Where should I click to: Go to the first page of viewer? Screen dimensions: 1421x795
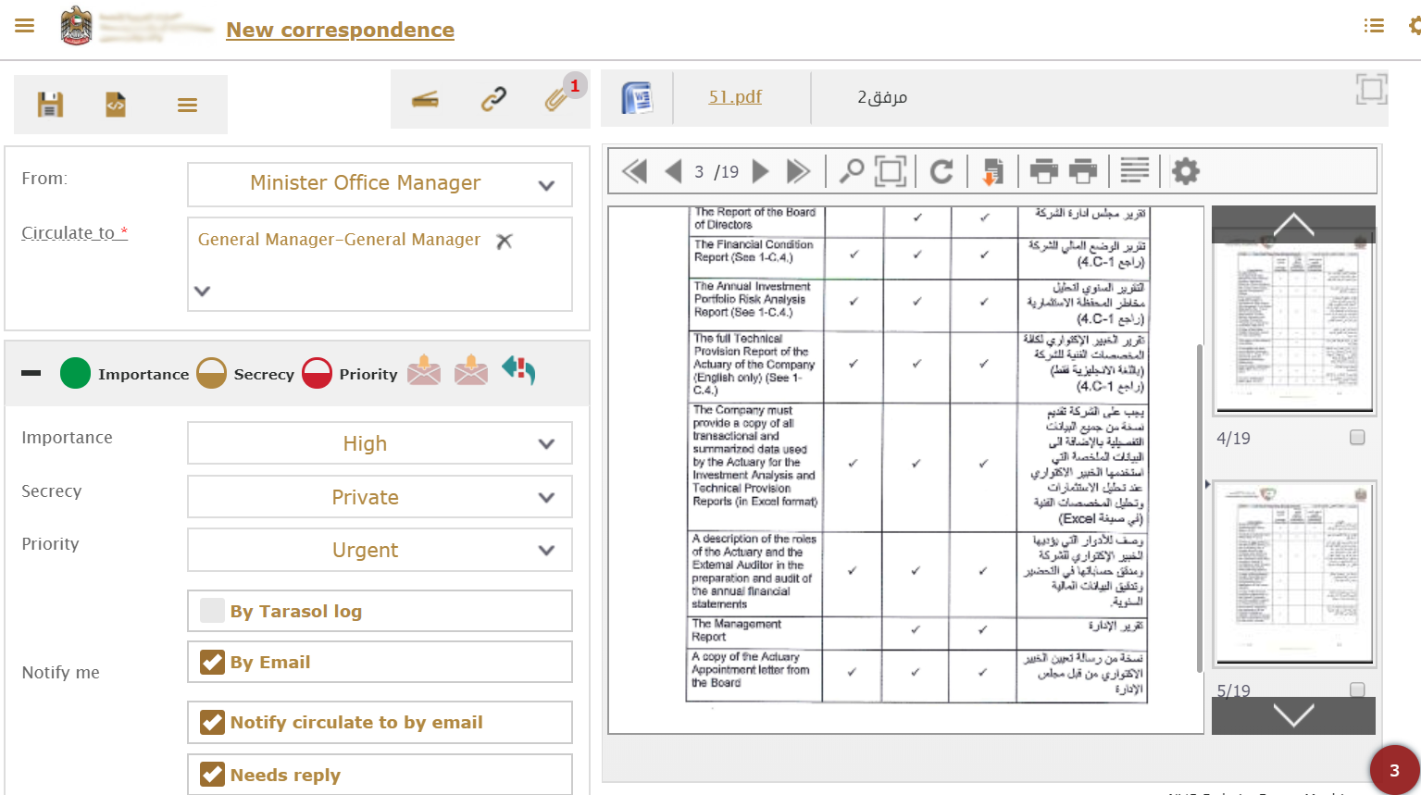tap(634, 171)
